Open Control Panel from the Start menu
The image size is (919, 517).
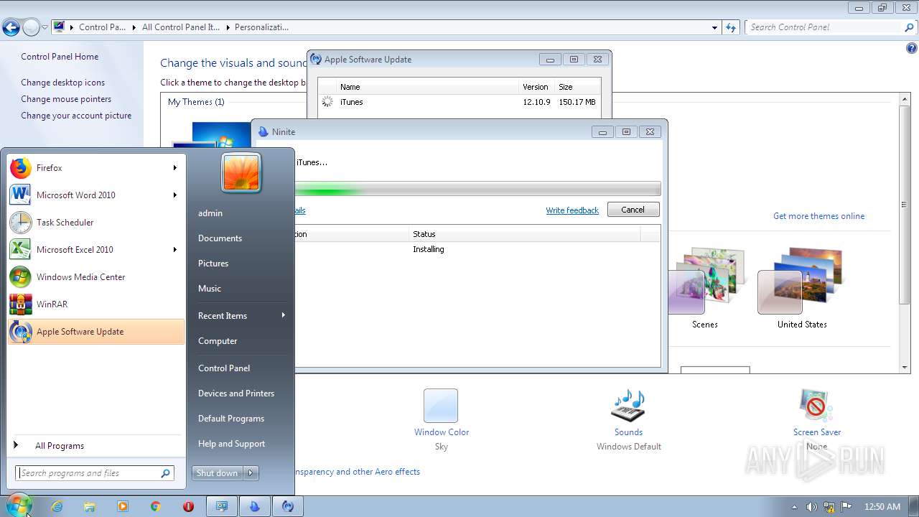224,368
